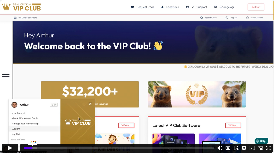The image size is (274, 153).
Task: Open the Changelog calendar icon
Action: tap(216, 7)
